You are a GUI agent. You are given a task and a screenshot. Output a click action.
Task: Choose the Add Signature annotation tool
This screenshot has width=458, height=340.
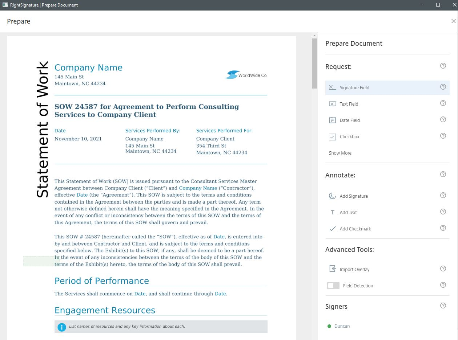point(353,196)
